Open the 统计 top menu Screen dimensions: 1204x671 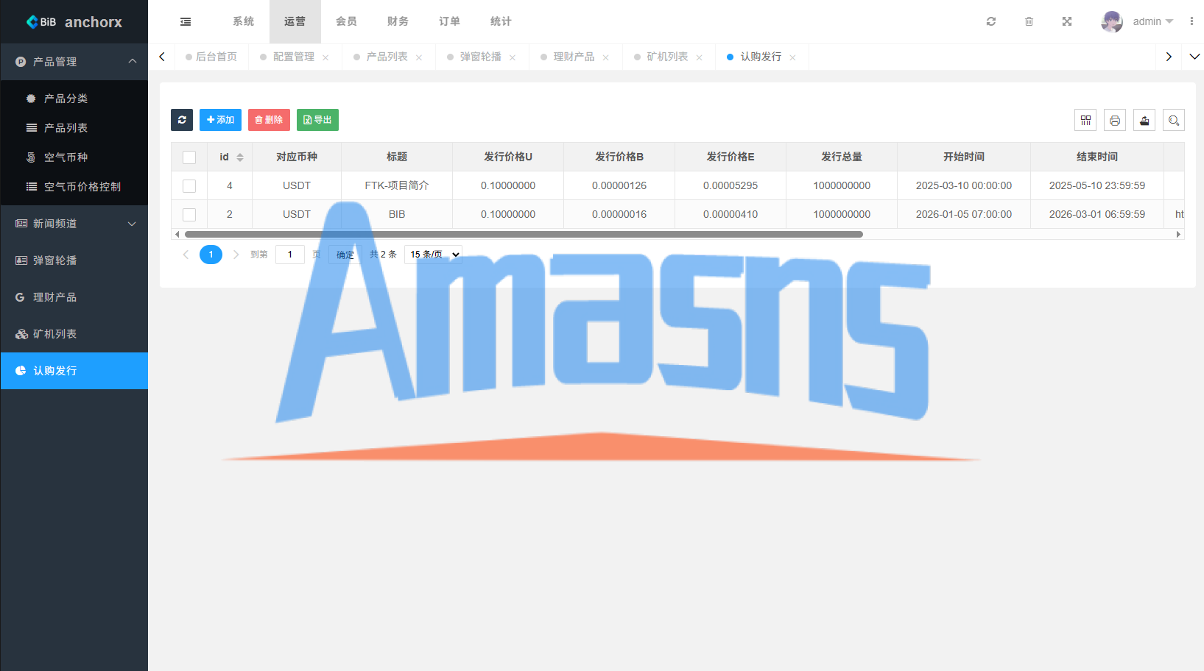(x=501, y=21)
